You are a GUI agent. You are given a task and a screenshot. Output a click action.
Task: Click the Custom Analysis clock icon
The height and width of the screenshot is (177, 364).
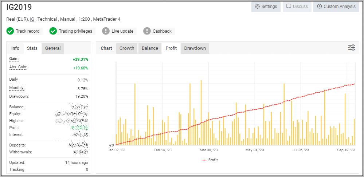(320, 7)
